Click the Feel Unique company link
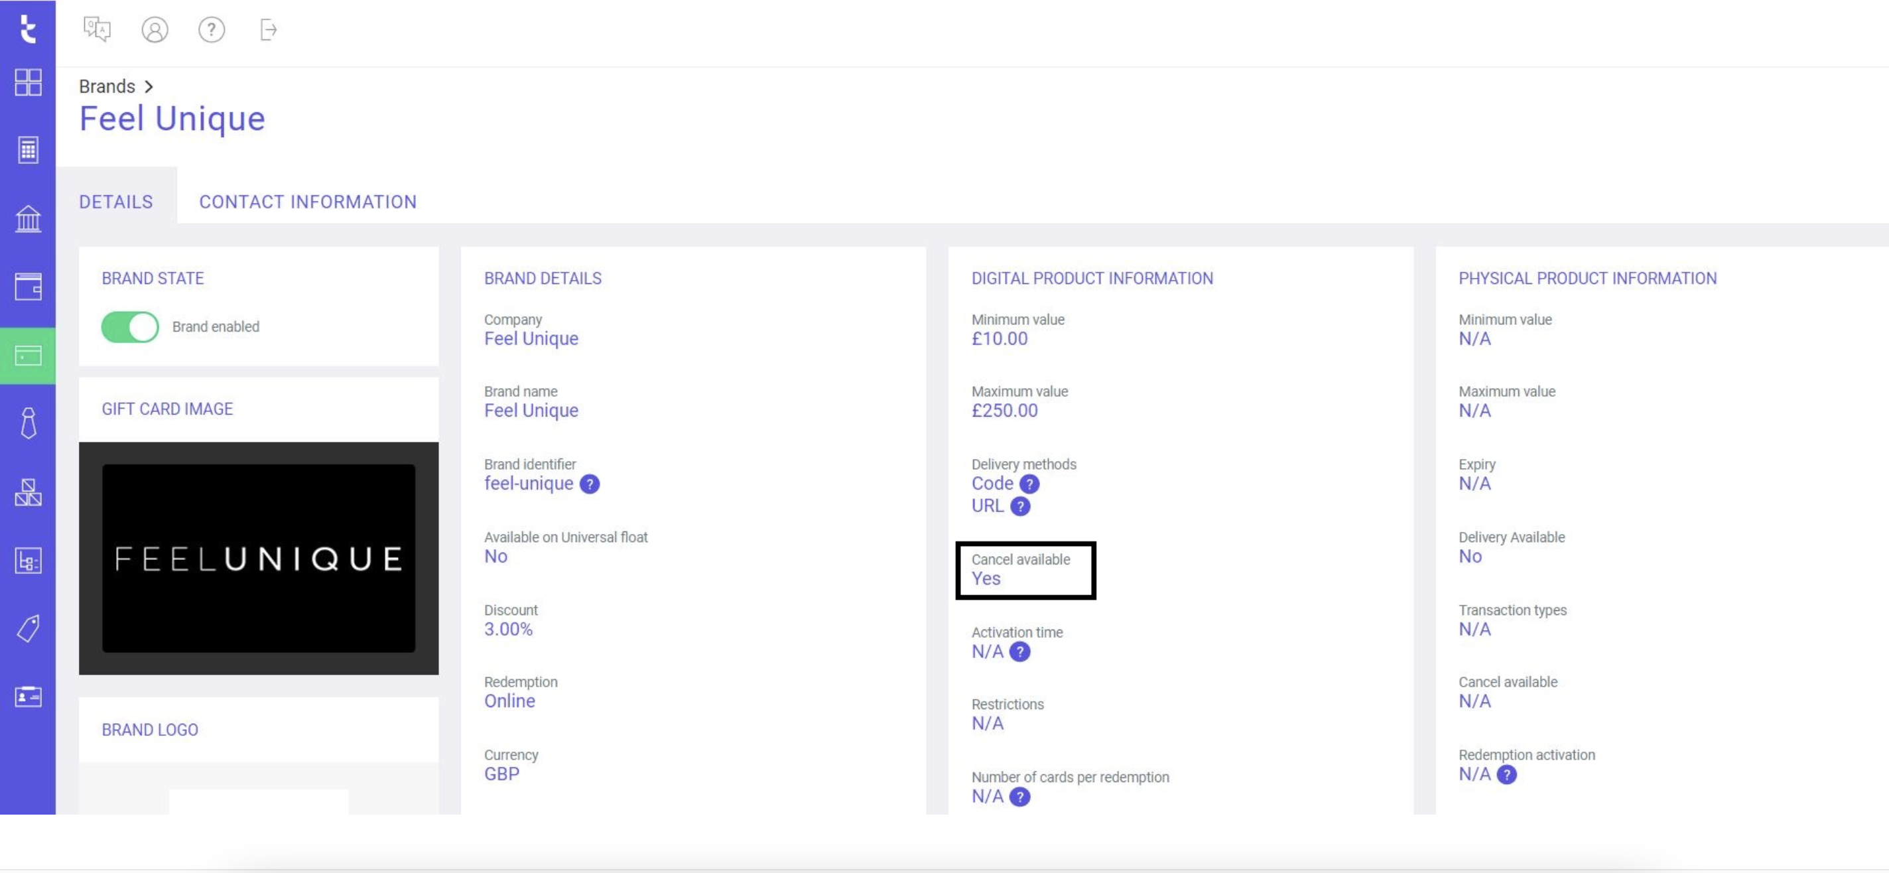Screen dimensions: 1889x873 coord(531,339)
